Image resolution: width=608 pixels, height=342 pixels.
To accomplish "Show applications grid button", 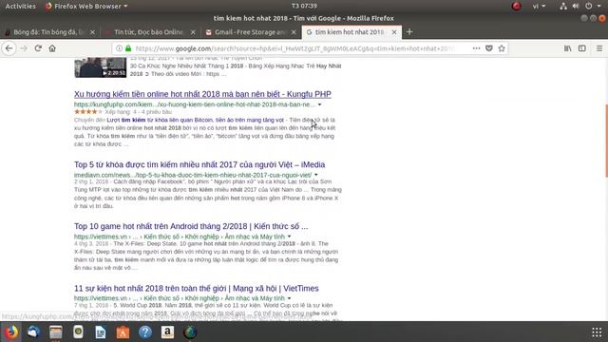I will [597, 332].
